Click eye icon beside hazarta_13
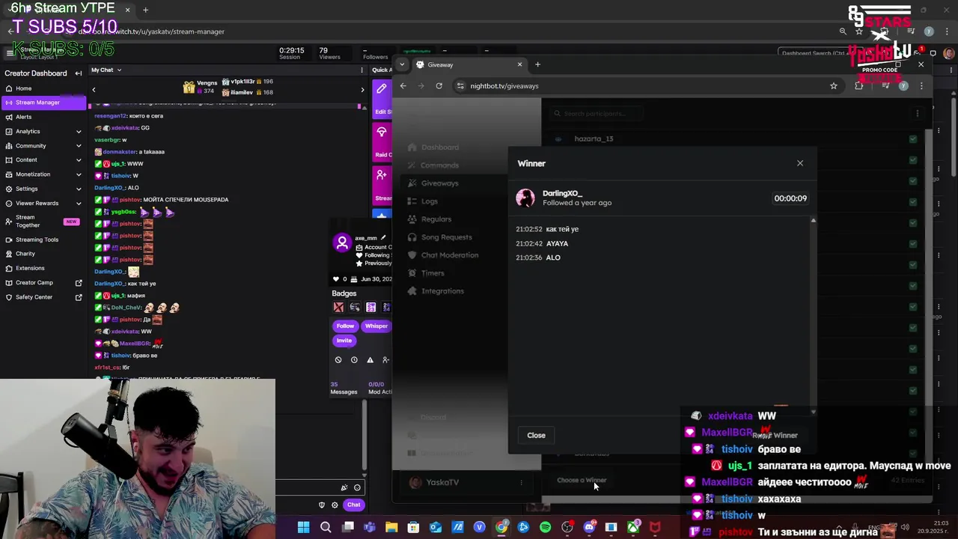The width and height of the screenshot is (958, 539). 558,139
